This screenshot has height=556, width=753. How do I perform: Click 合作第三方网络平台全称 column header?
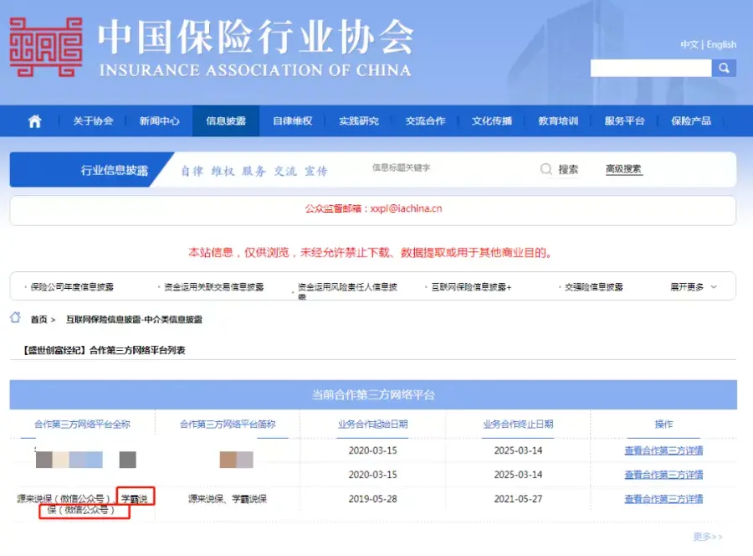[82, 425]
